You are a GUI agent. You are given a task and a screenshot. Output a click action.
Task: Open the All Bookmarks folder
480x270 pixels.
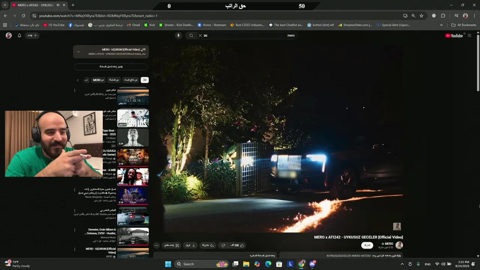point(464,25)
